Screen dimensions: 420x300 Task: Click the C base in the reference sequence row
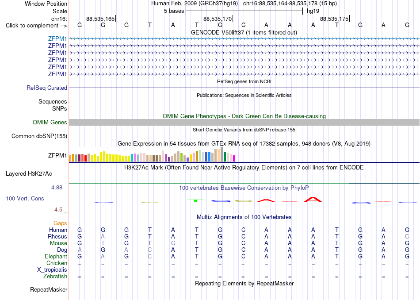(x=243, y=25)
